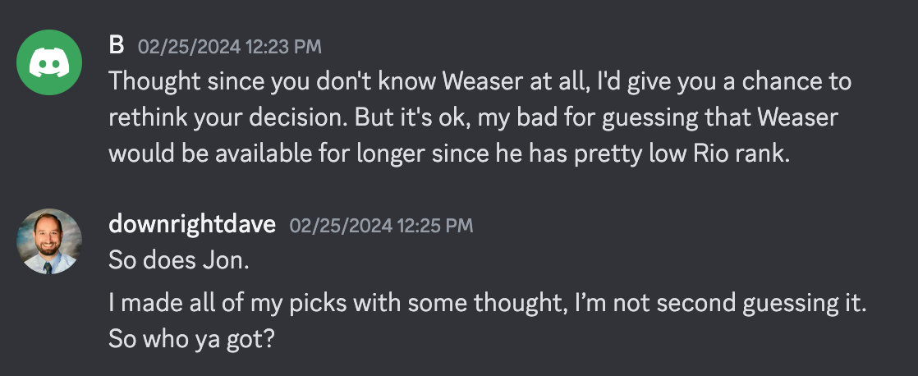Click the line starting "rethink your decision"
Viewport: 918px width, 376px height.
(x=474, y=117)
